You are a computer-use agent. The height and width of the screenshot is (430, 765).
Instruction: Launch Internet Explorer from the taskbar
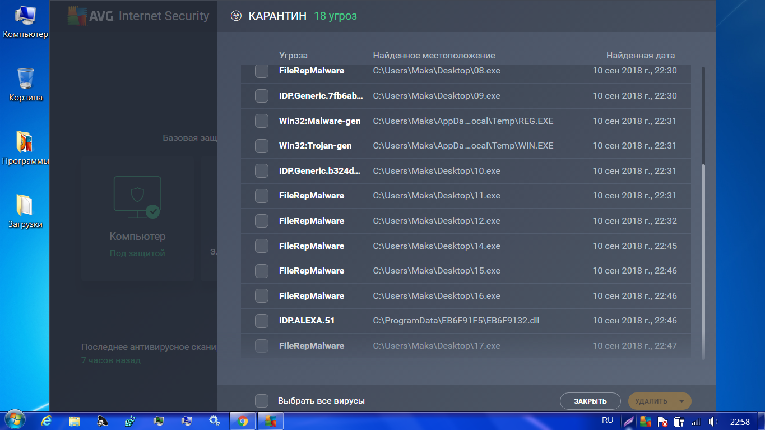click(x=47, y=420)
